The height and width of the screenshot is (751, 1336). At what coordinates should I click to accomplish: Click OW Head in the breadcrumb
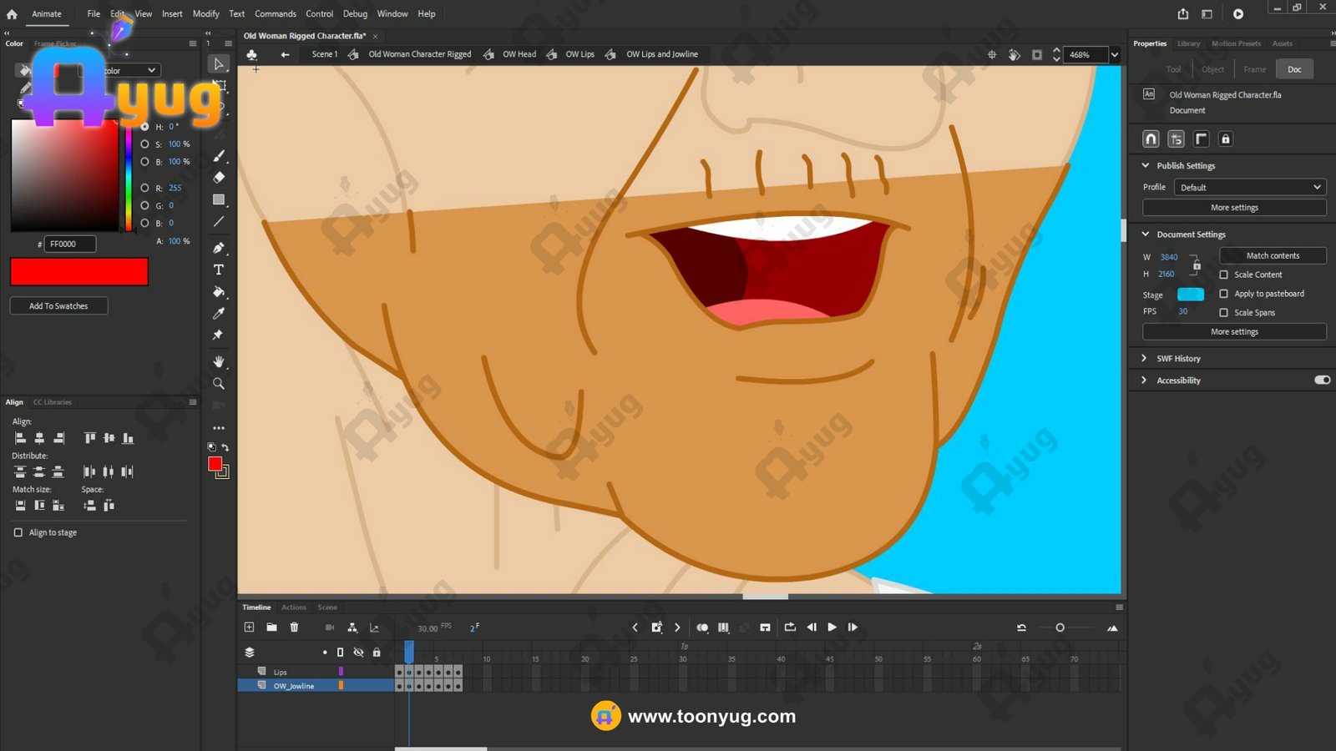tap(519, 54)
